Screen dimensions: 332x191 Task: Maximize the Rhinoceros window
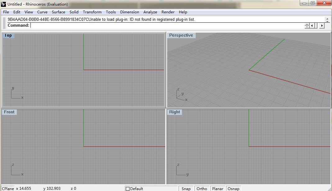313,3
